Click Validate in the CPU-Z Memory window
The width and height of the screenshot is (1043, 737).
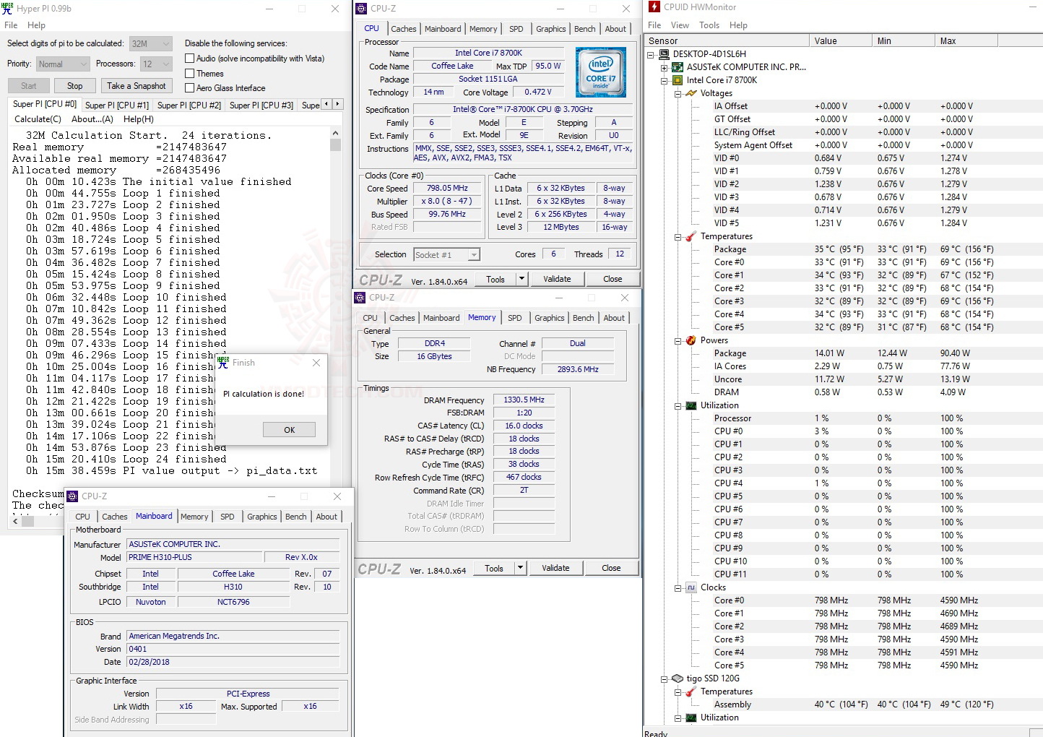[x=555, y=568]
